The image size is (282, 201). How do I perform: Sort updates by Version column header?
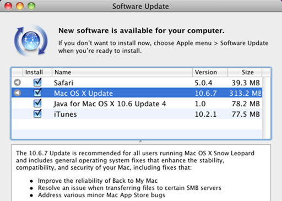point(210,72)
